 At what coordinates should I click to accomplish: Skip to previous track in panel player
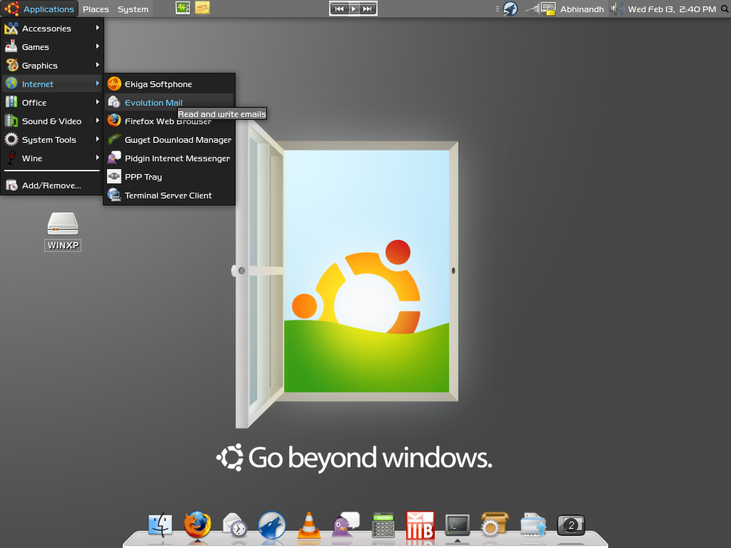(x=339, y=9)
